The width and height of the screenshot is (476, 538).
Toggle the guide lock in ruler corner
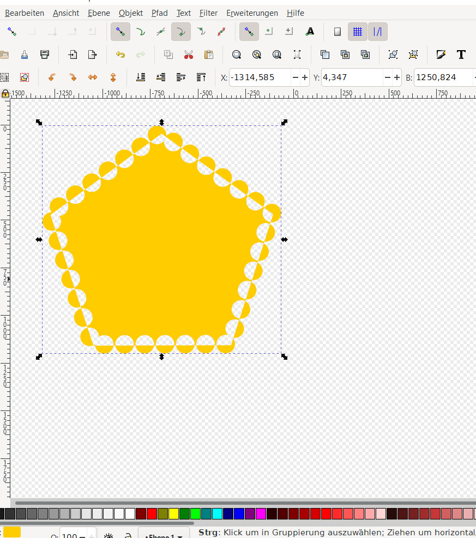[x=5, y=93]
